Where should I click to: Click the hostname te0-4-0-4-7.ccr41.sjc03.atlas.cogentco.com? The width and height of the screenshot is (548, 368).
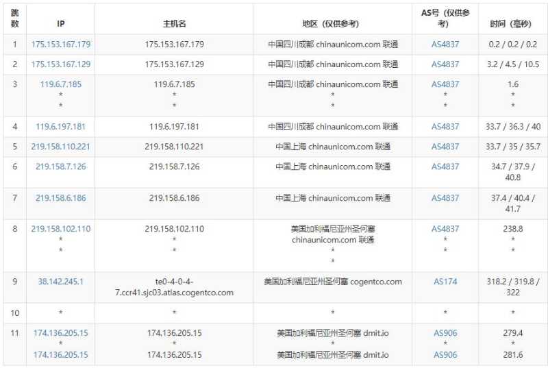click(175, 287)
